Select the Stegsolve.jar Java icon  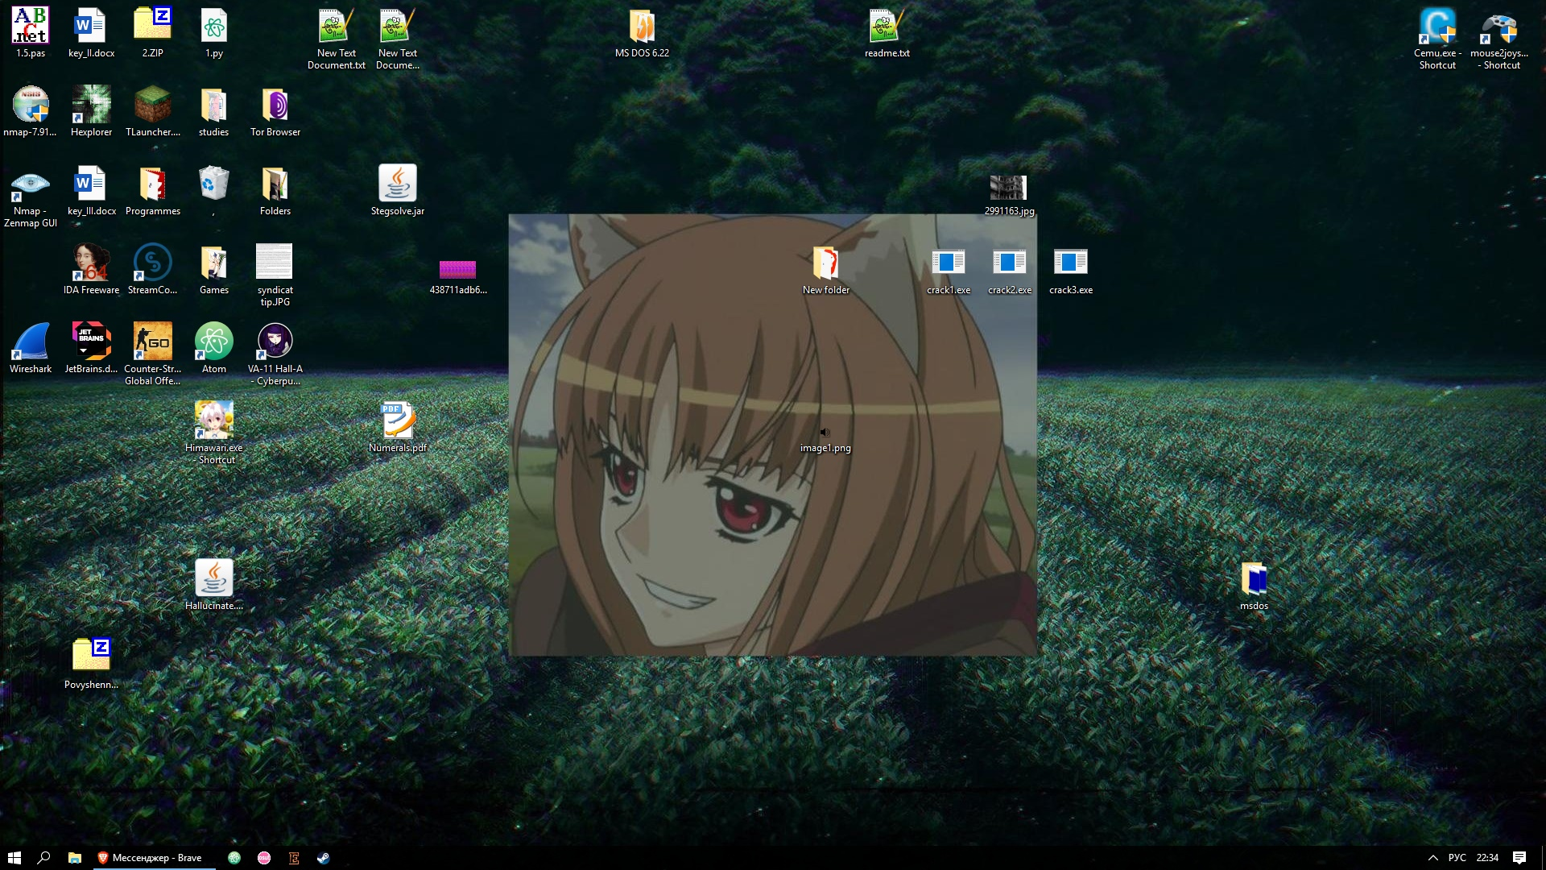pyautogui.click(x=397, y=184)
